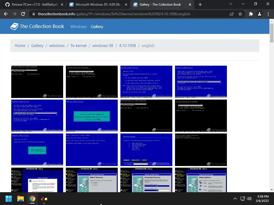The height and width of the screenshot is (205, 274).
Task: Open the large disk support prompt thumbnail
Action: pyautogui.click(x=37, y=116)
